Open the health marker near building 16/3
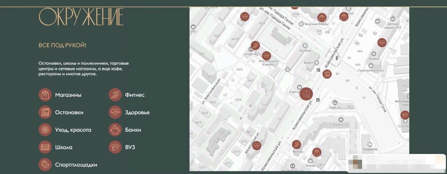The height and width of the screenshot is (174, 447). click(x=245, y=16)
